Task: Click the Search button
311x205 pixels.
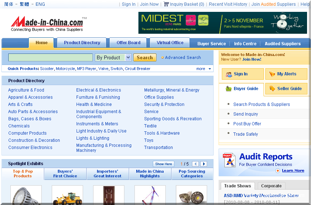Action: [x=145, y=57]
